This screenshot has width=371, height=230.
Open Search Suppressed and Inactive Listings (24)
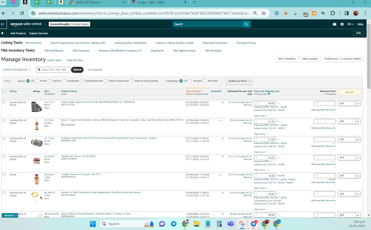tap(78, 43)
